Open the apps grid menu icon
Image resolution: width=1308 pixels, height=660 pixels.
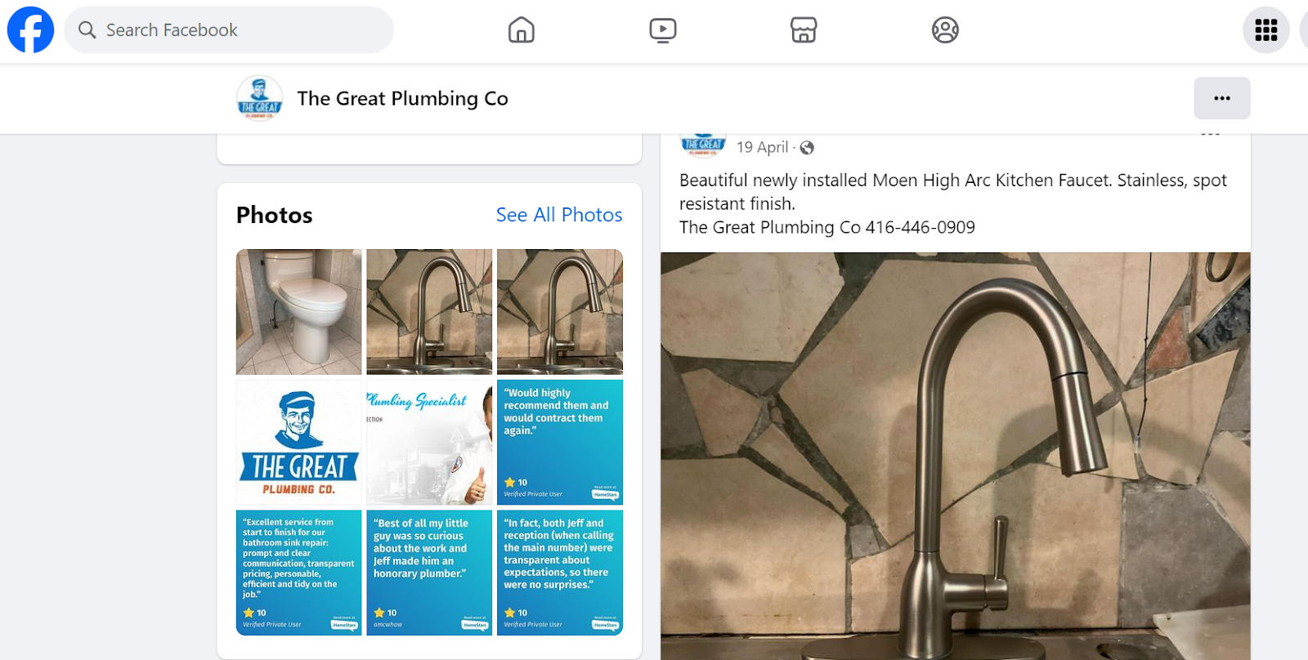[1266, 30]
